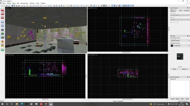190x106 pixels.
Task: Open the Карта menu
Action: pyautogui.click(x=14, y=3)
